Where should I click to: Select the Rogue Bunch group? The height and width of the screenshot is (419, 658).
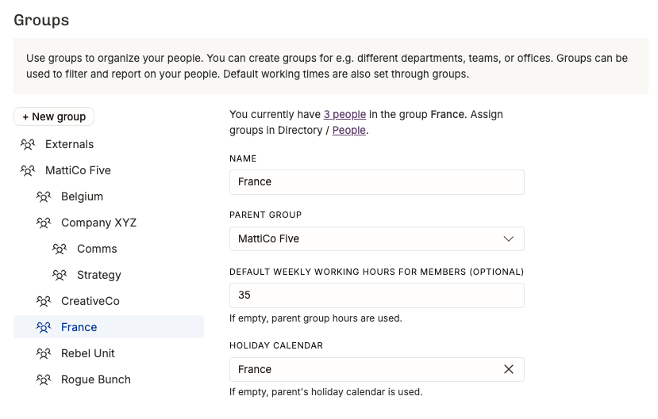(95, 379)
